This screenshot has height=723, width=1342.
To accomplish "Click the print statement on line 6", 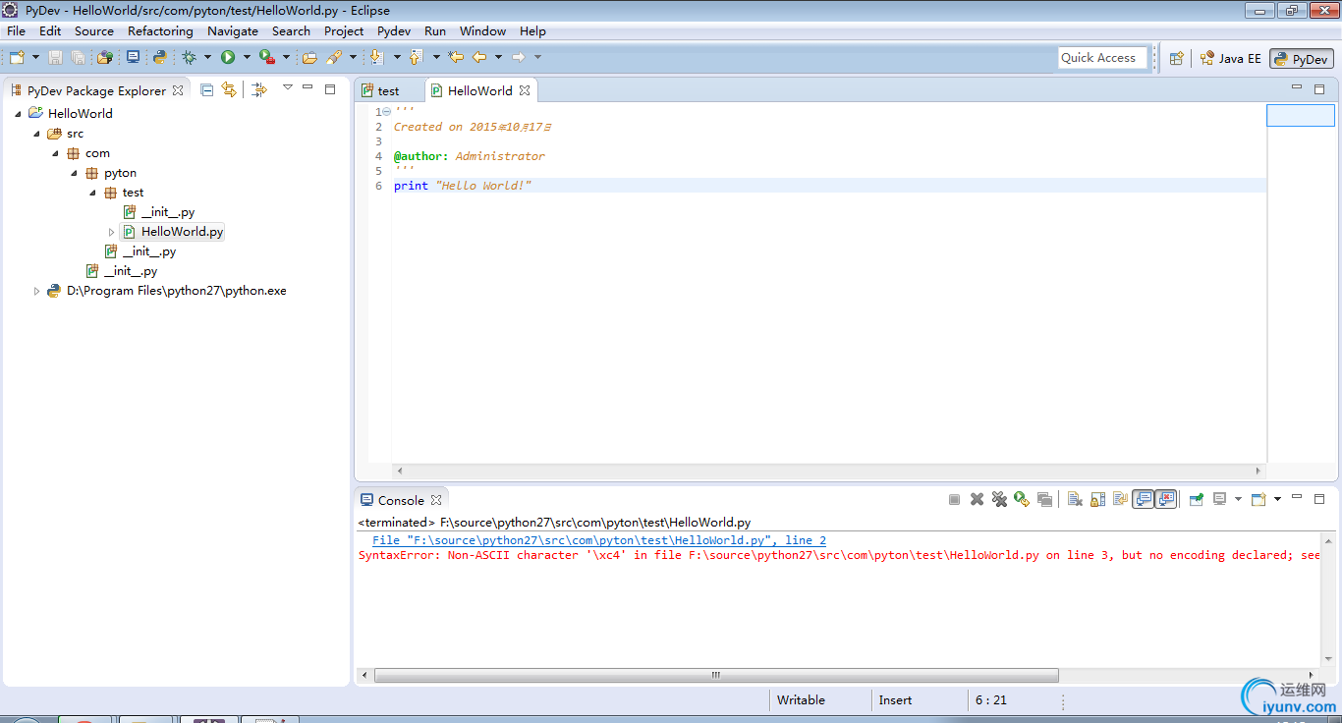I will click(x=463, y=186).
